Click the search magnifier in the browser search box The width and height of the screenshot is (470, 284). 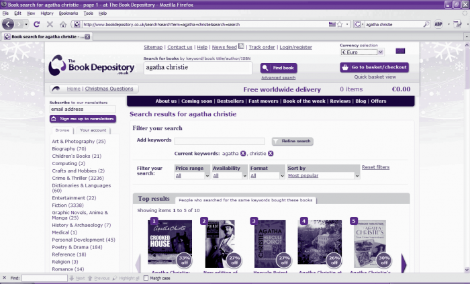point(426,24)
